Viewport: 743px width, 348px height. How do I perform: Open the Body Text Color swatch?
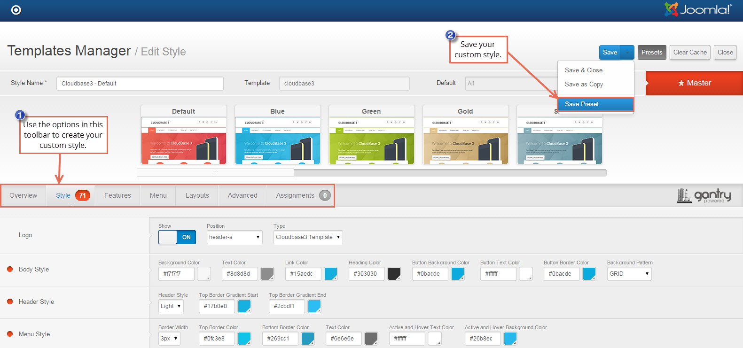click(x=267, y=274)
